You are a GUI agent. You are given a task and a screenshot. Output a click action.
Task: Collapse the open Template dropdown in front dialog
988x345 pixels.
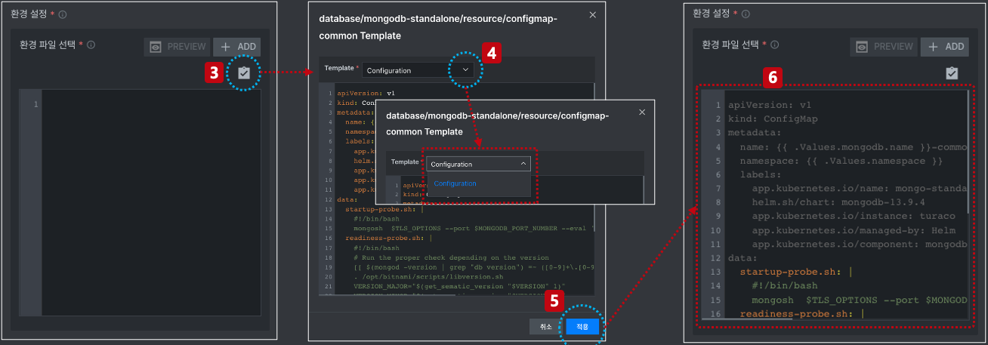coord(478,163)
